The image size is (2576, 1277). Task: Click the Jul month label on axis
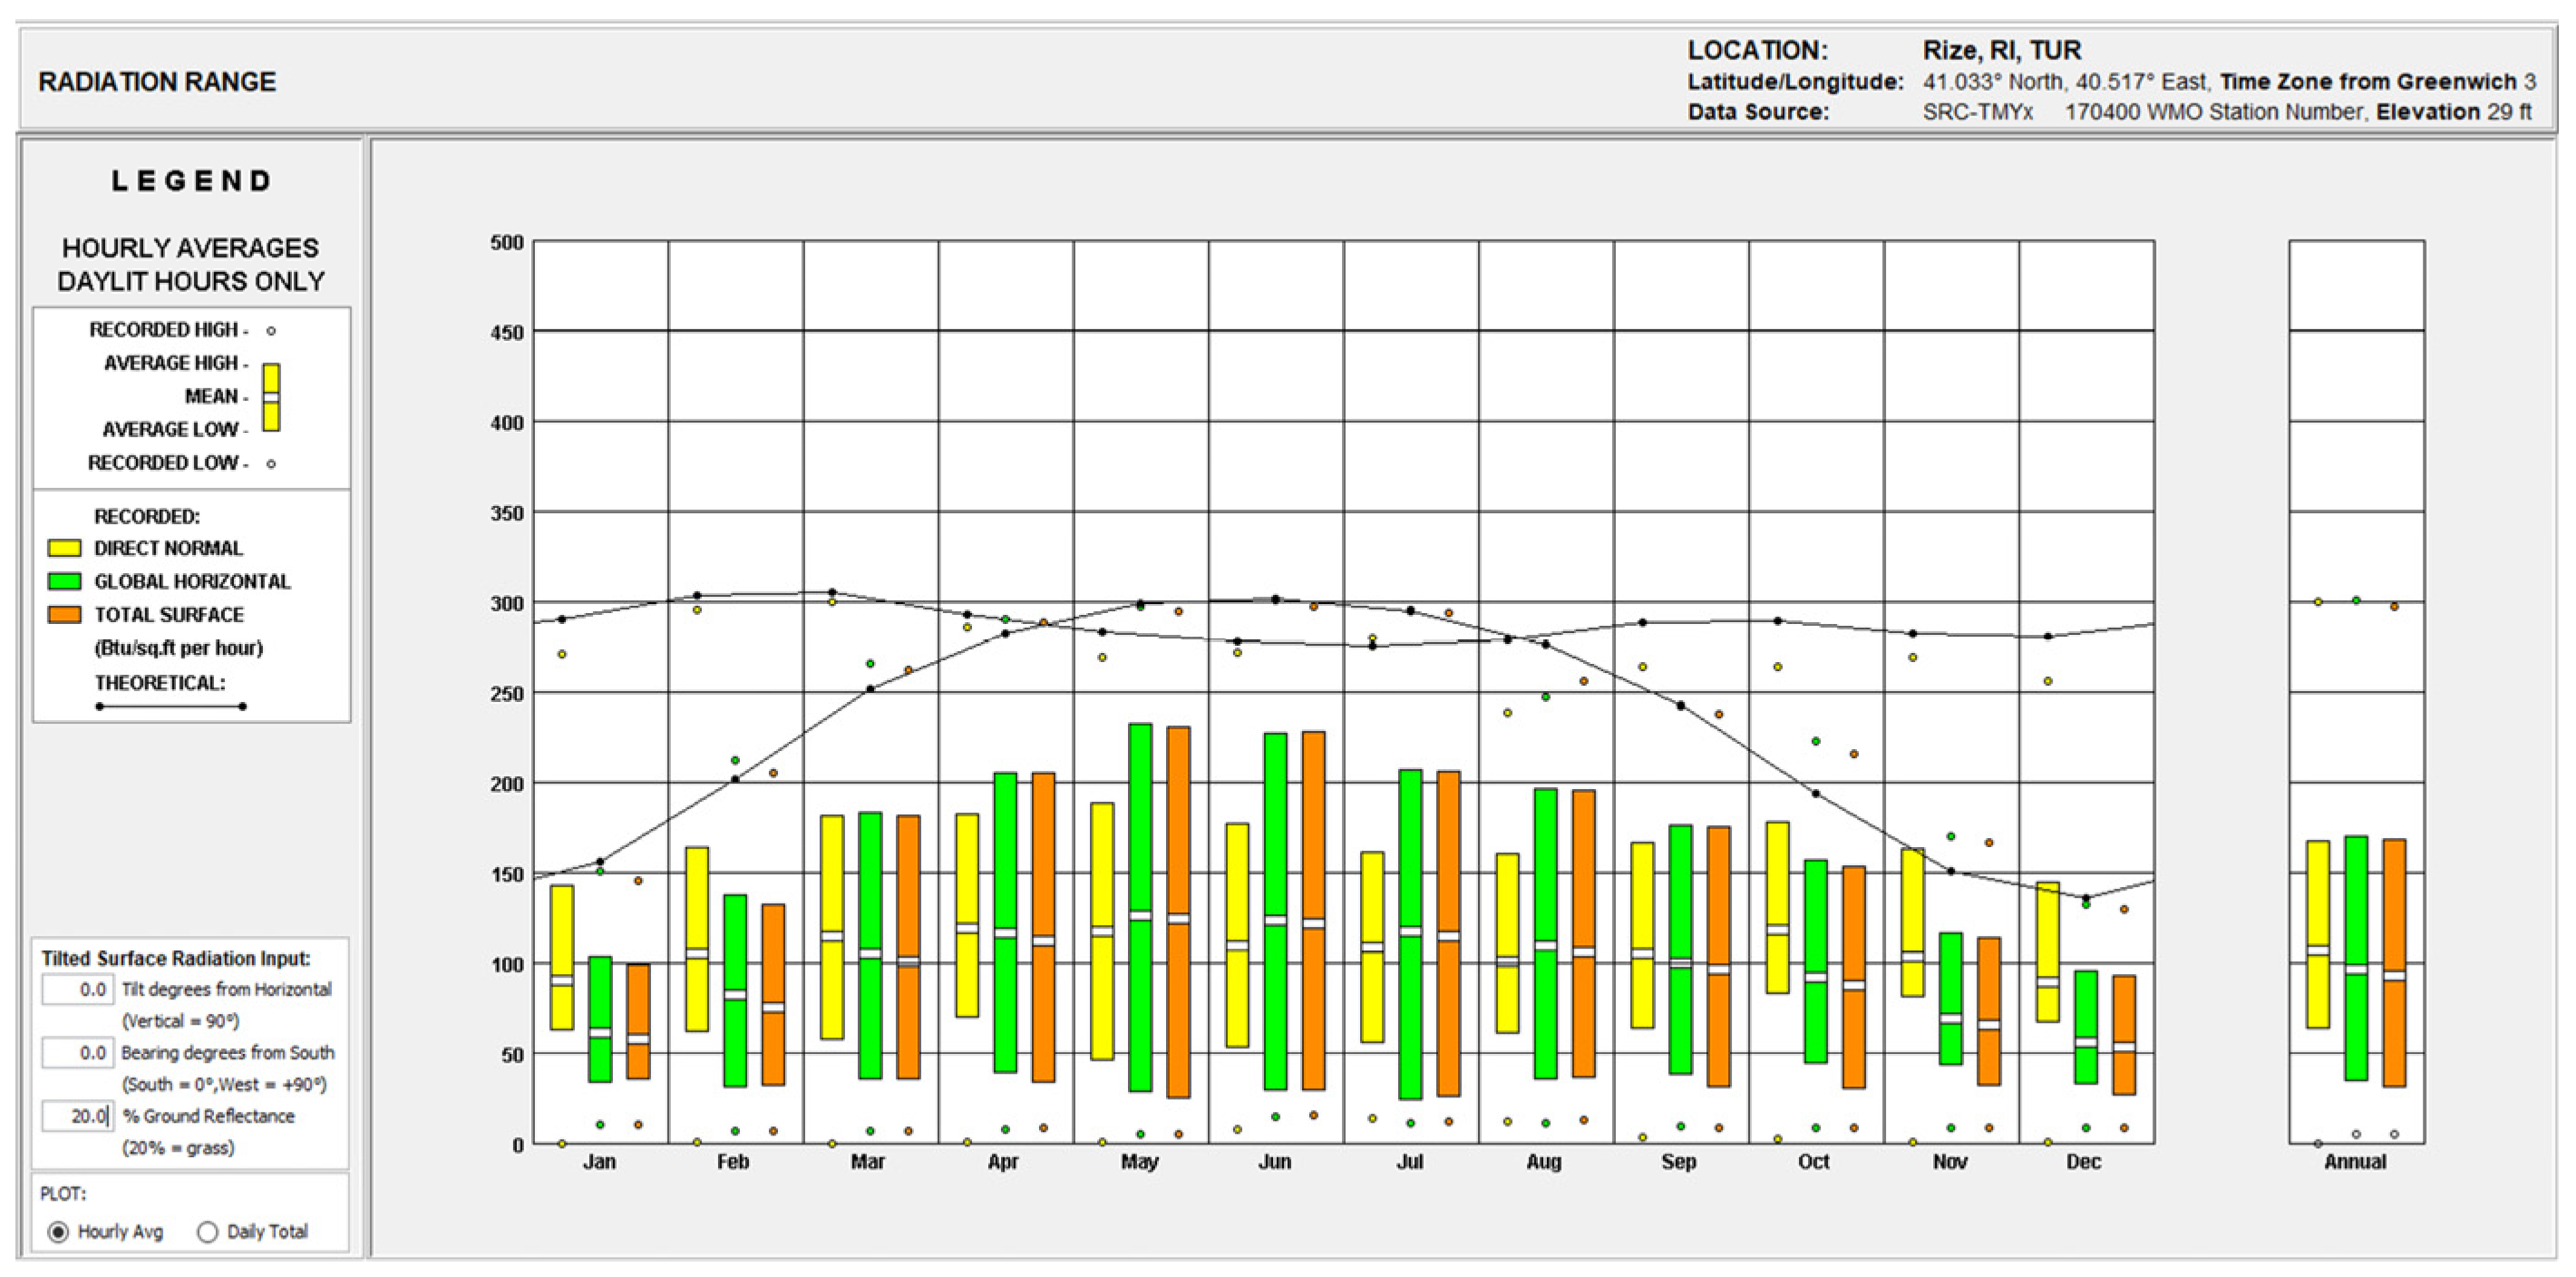click(x=1410, y=1162)
